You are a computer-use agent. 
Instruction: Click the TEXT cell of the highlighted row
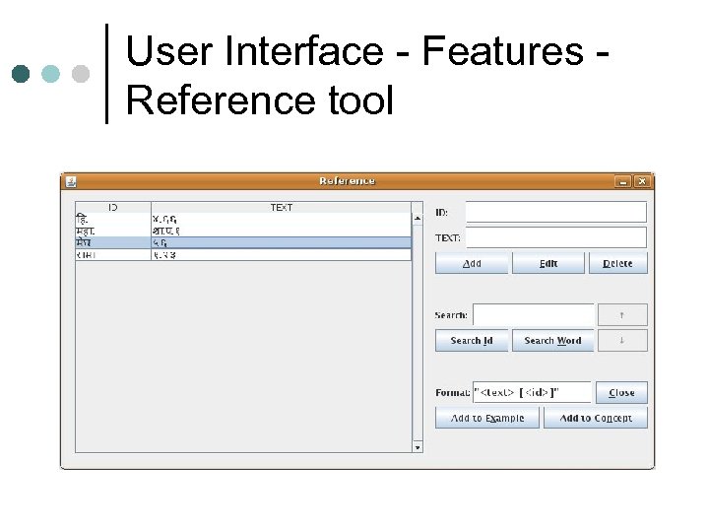point(282,243)
